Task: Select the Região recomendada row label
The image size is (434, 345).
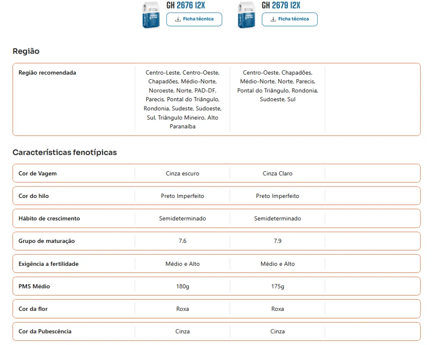Action: pyautogui.click(x=47, y=72)
